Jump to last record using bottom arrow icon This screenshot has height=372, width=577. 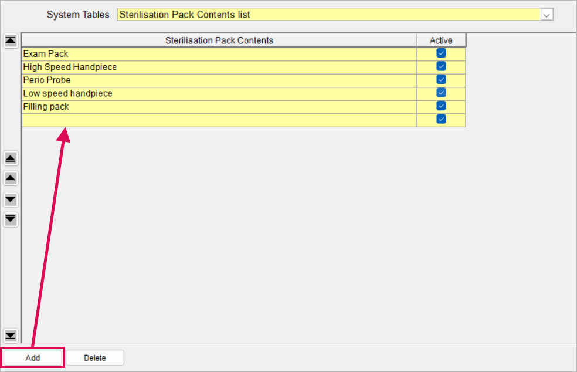click(x=11, y=336)
